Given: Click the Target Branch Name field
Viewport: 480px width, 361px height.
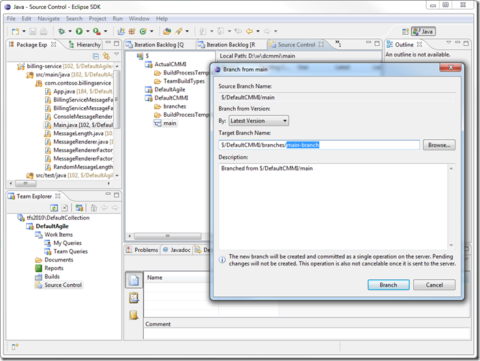Looking at the screenshot, I should click(x=319, y=145).
